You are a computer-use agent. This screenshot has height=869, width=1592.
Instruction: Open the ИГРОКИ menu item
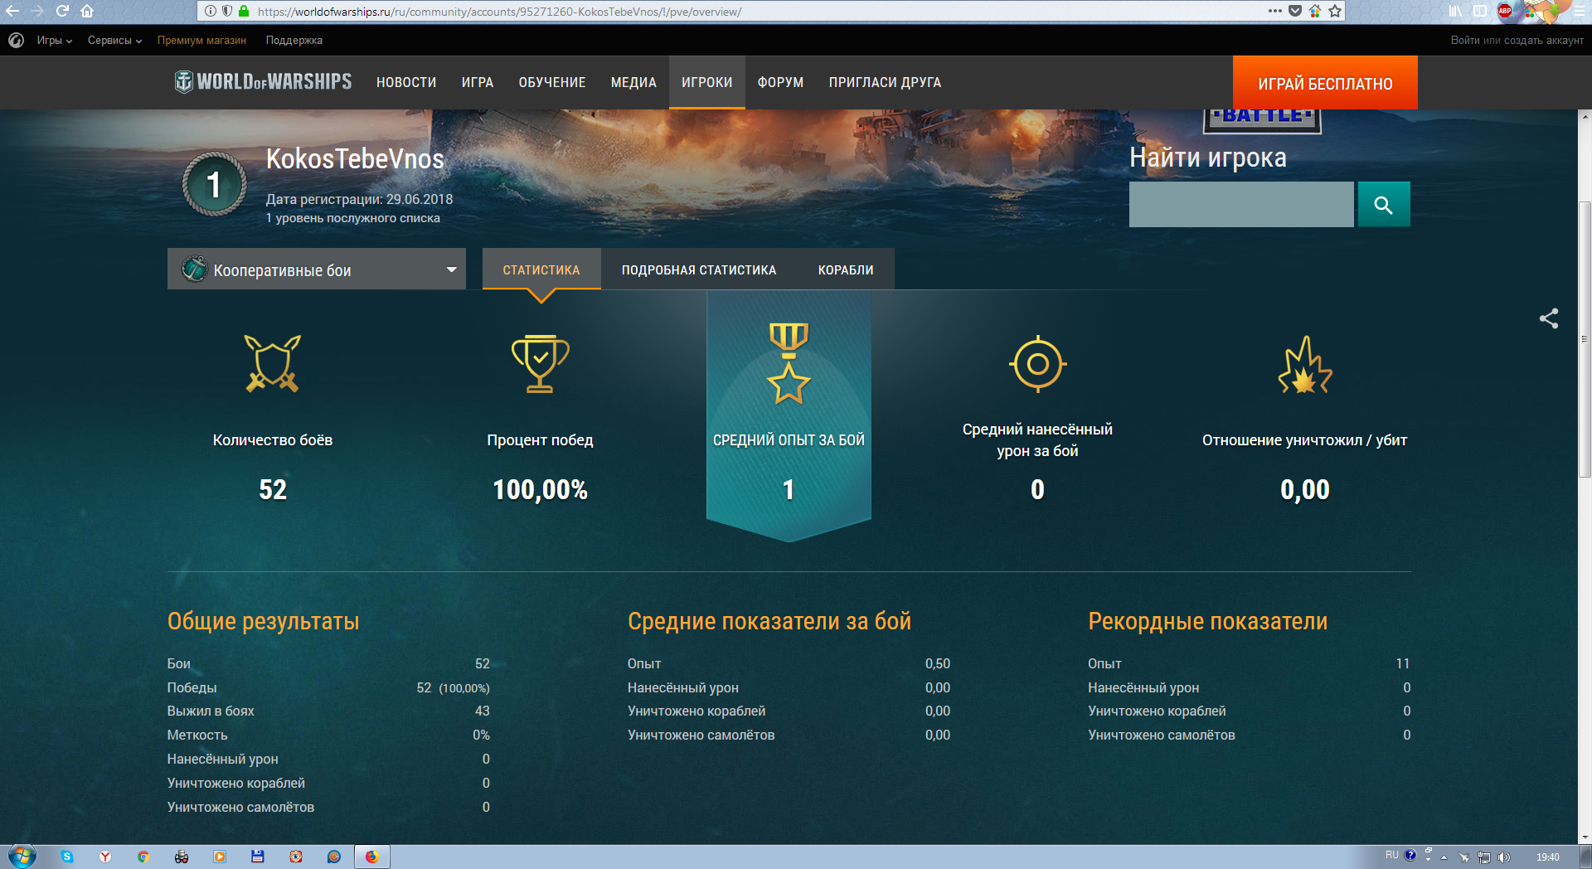(x=707, y=82)
